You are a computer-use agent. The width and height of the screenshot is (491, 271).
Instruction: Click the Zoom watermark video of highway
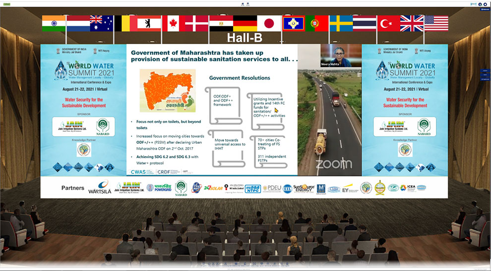pyautogui.click(x=329, y=121)
